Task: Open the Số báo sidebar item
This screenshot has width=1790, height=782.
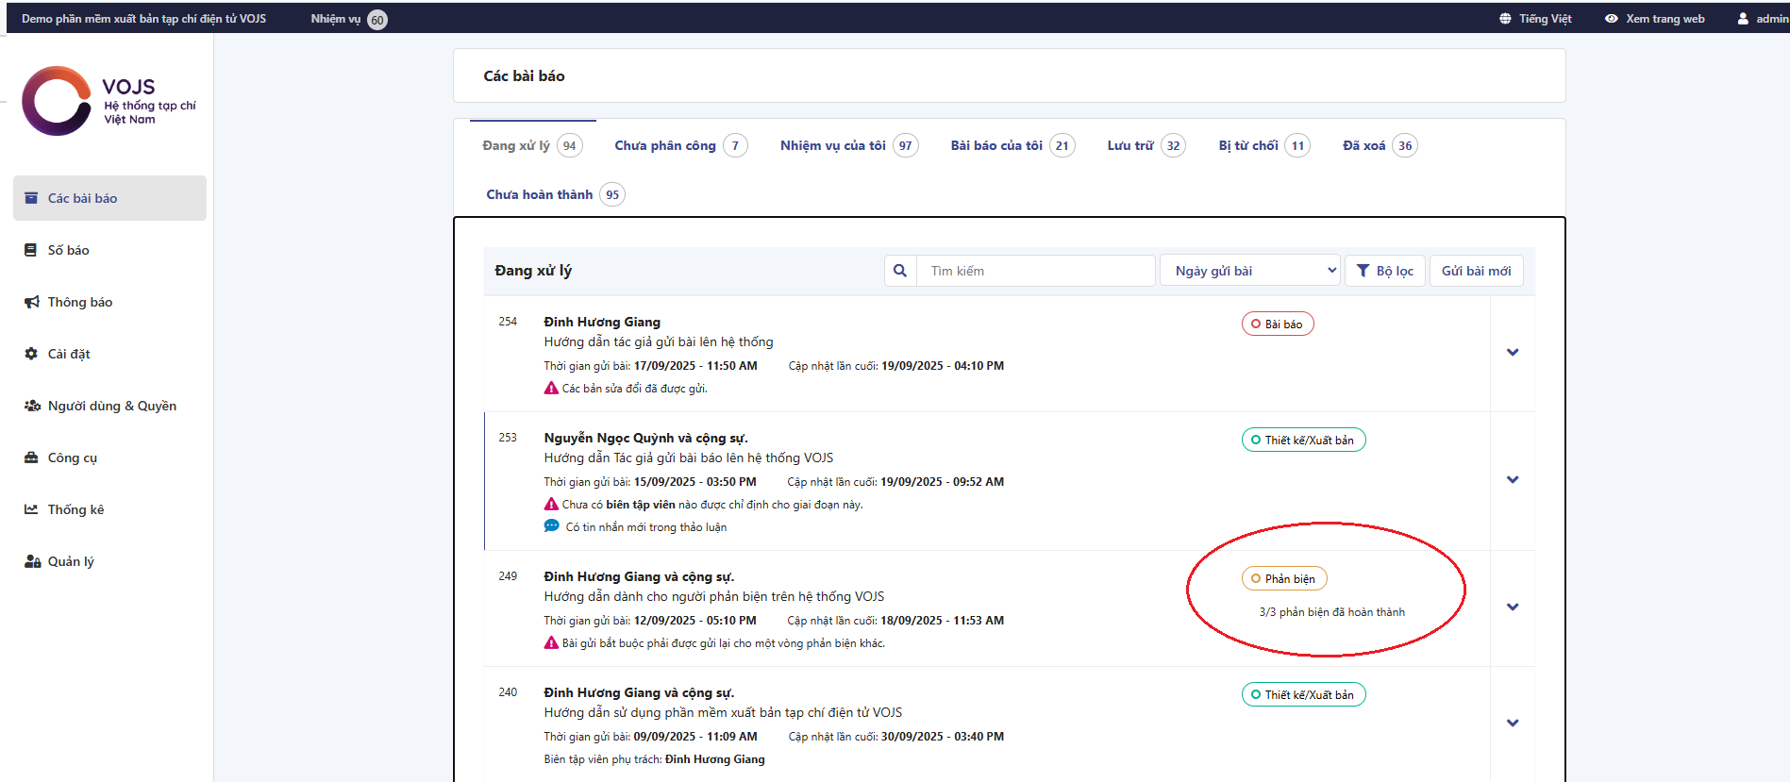Action: 68,250
